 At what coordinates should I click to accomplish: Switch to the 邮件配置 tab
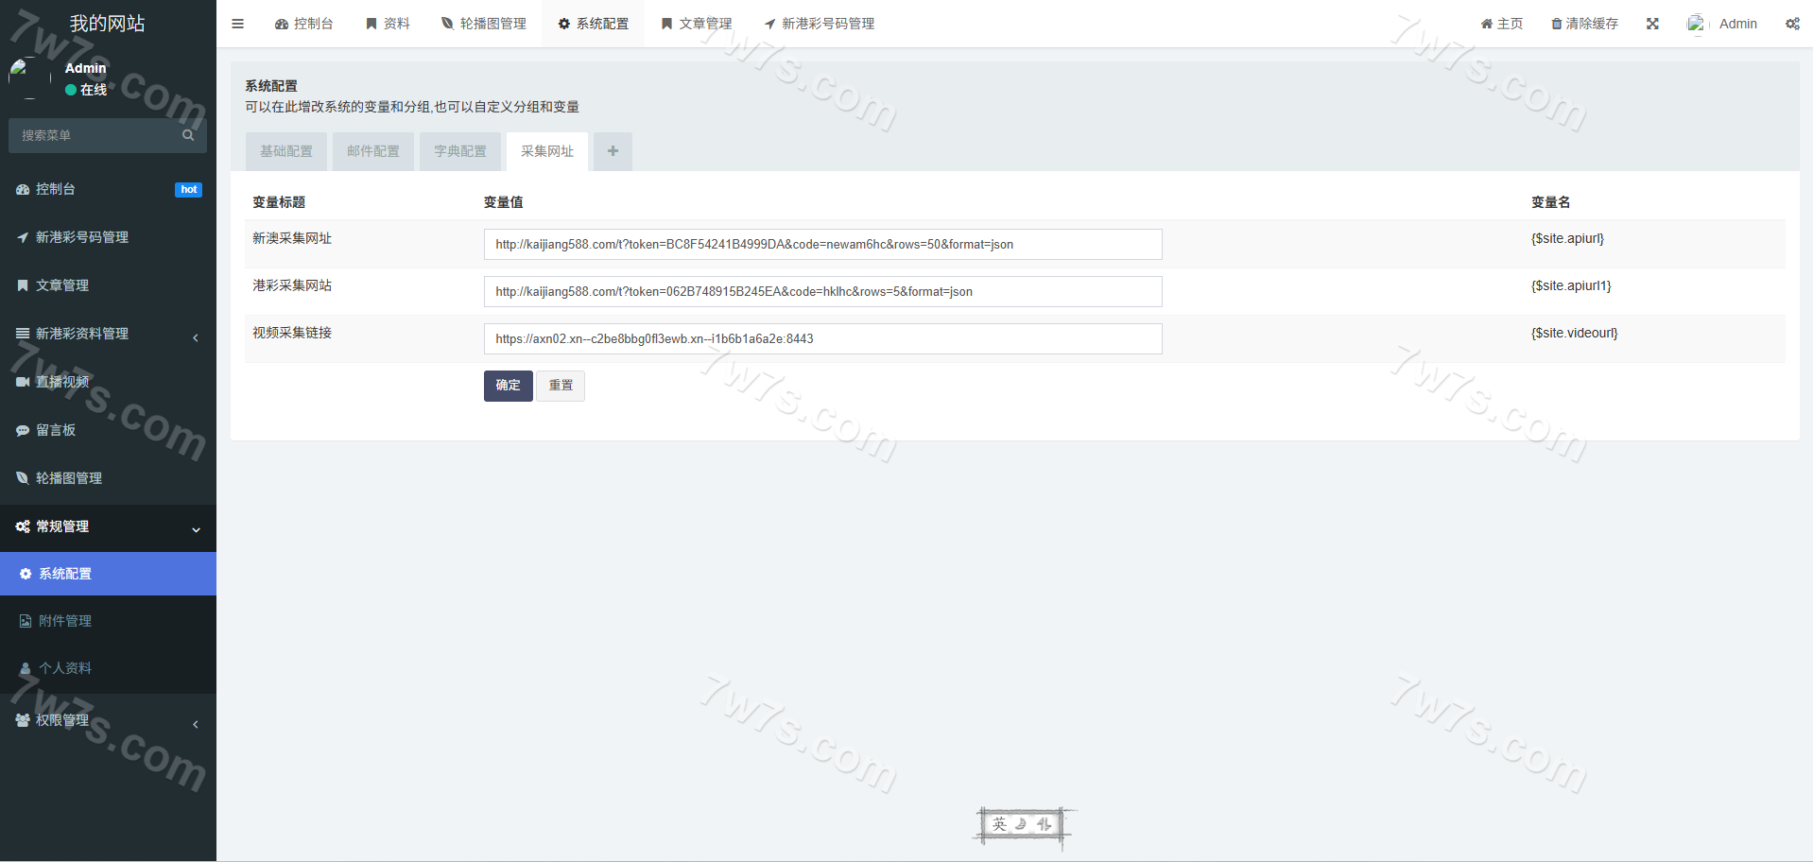pyautogui.click(x=373, y=151)
